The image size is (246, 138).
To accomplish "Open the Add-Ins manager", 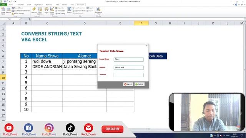I will [x=34, y=10].
